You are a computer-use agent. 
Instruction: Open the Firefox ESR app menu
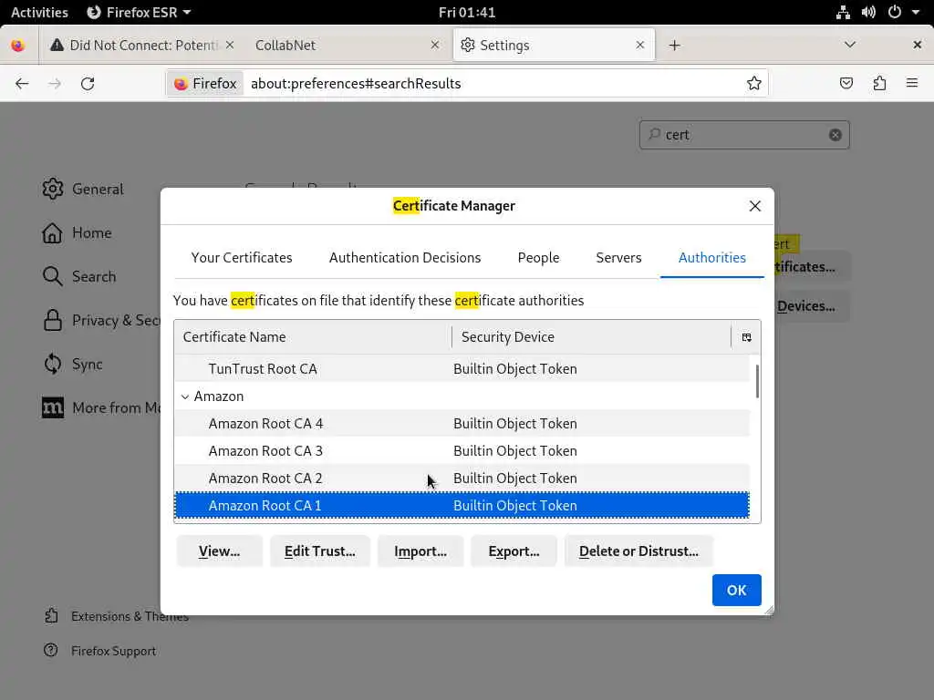pyautogui.click(x=139, y=12)
